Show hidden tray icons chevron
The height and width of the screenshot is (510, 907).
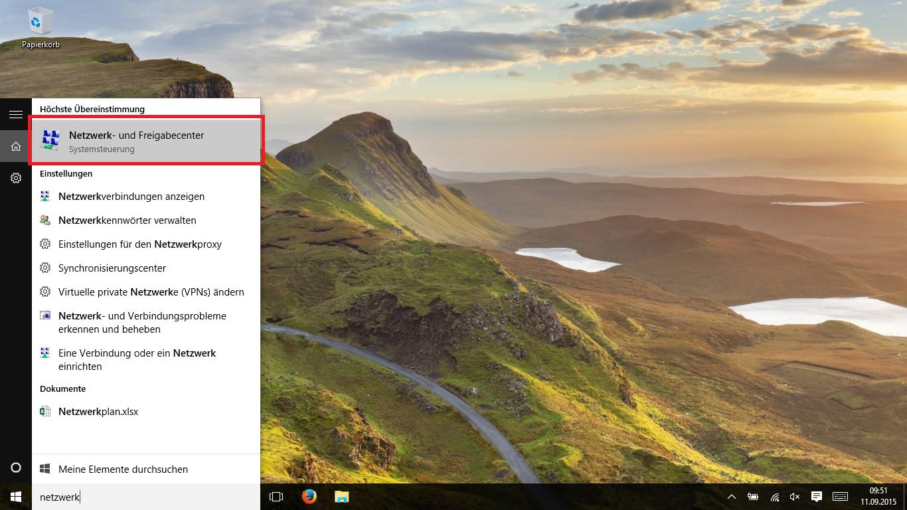[x=732, y=497]
